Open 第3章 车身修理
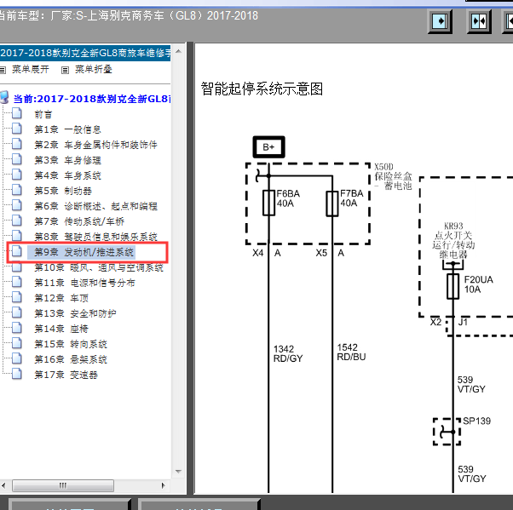The width and height of the screenshot is (513, 510). (x=67, y=160)
